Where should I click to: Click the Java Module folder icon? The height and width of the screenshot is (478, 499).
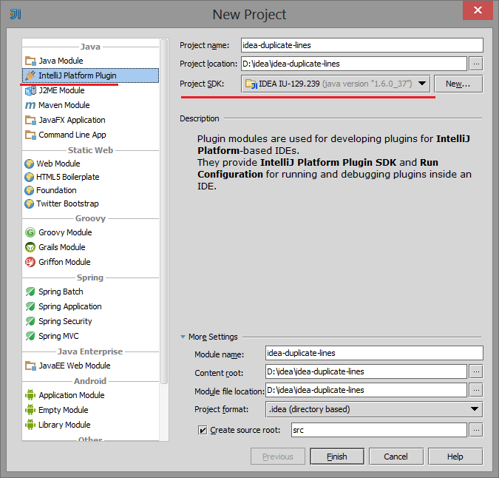click(30, 61)
